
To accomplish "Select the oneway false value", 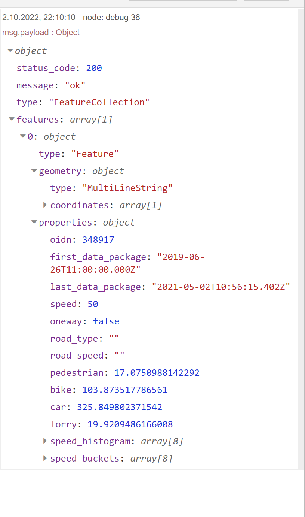I will (106, 321).
